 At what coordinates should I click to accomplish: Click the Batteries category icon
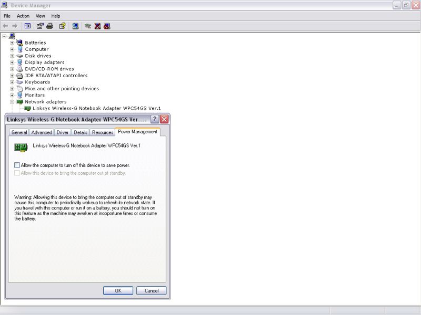pos(19,43)
